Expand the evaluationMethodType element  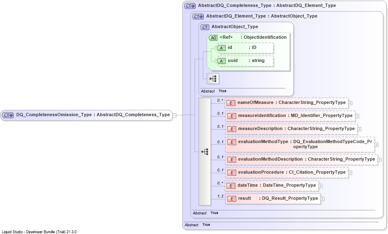point(377,145)
